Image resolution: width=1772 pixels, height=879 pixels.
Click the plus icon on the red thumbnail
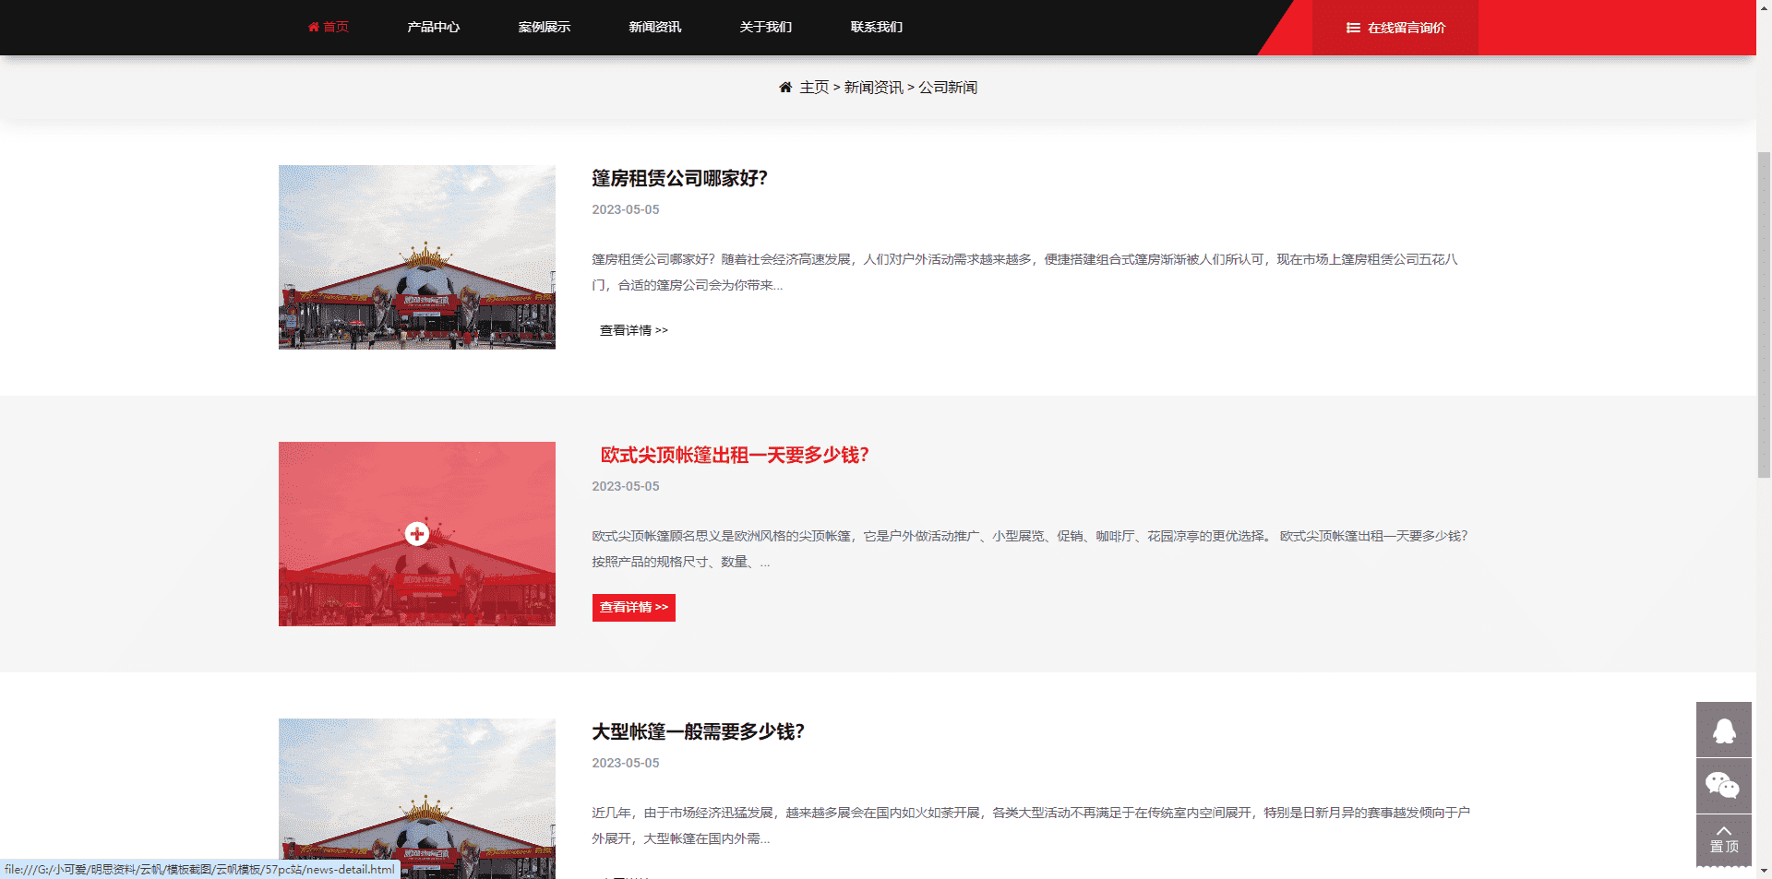pos(417,533)
